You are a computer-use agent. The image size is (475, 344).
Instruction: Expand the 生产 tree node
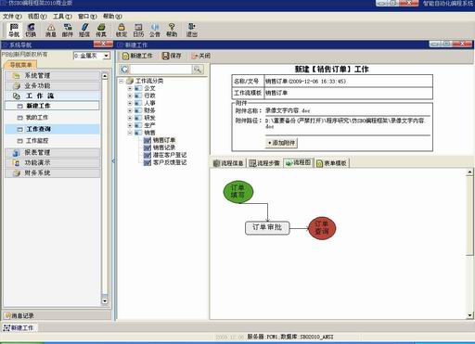tap(130, 125)
